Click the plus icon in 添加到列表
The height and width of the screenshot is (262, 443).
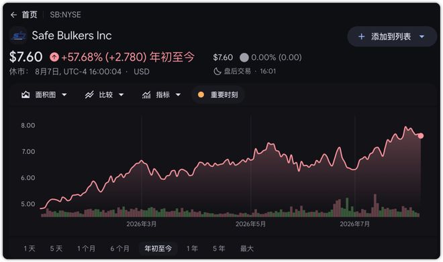point(361,37)
